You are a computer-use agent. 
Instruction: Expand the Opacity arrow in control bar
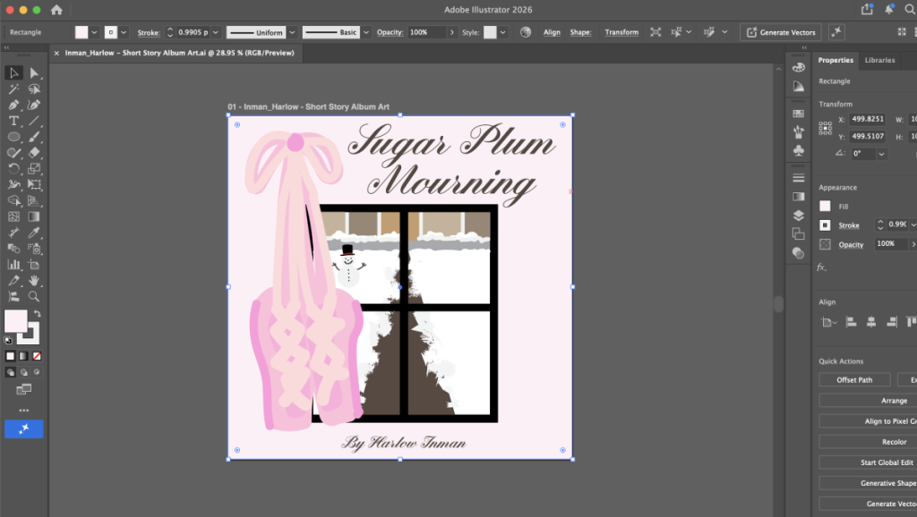(451, 33)
